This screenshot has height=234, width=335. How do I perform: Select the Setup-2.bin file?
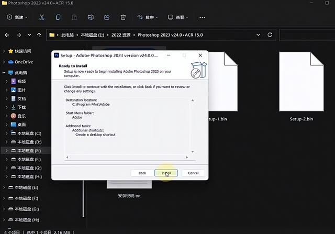(301, 86)
